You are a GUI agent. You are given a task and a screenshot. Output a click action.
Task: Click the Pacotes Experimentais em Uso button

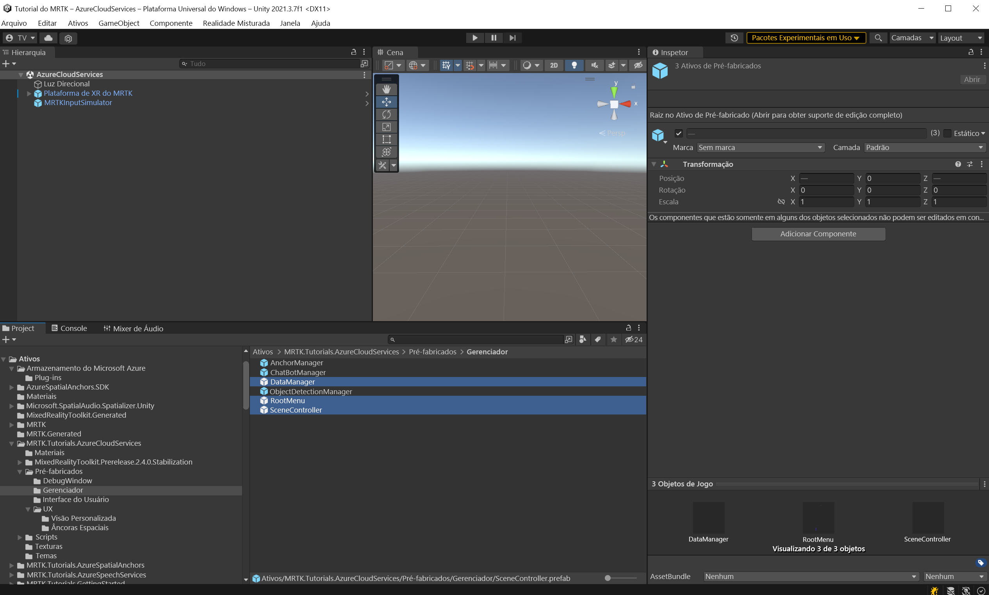click(806, 38)
